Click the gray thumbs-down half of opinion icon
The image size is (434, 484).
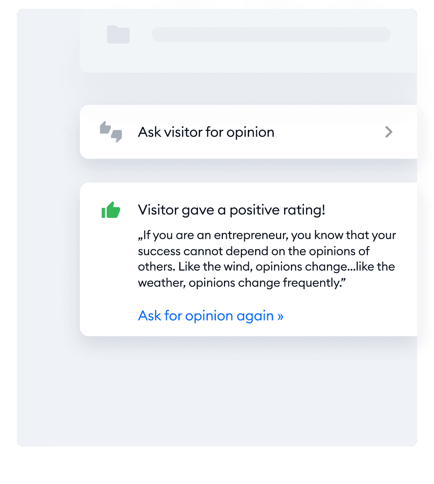[x=117, y=136]
